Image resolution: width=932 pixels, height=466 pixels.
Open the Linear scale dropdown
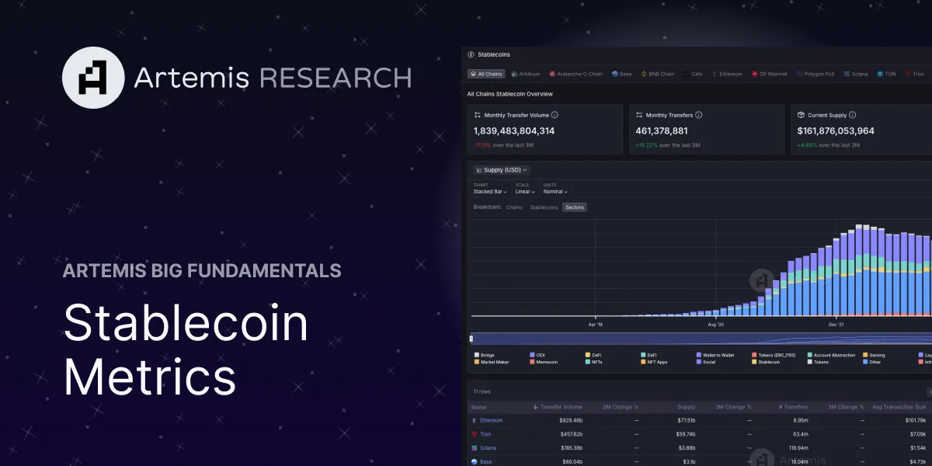[524, 191]
